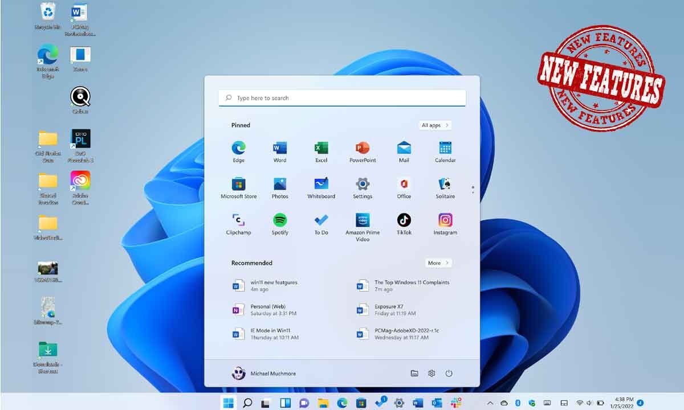This screenshot has width=684, height=410.
Task: Launch Spotify from pinned apps
Action: (279, 224)
